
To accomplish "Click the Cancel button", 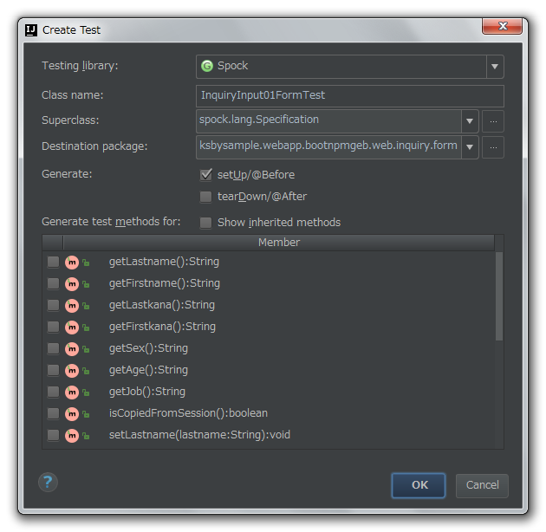I will (x=482, y=485).
